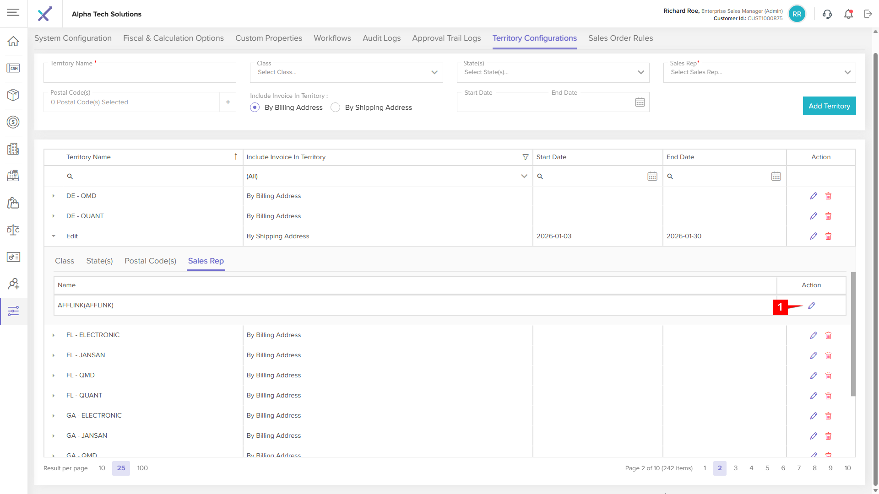Select By Shipping Address radio button
This screenshot has height=494, width=879.
336,107
